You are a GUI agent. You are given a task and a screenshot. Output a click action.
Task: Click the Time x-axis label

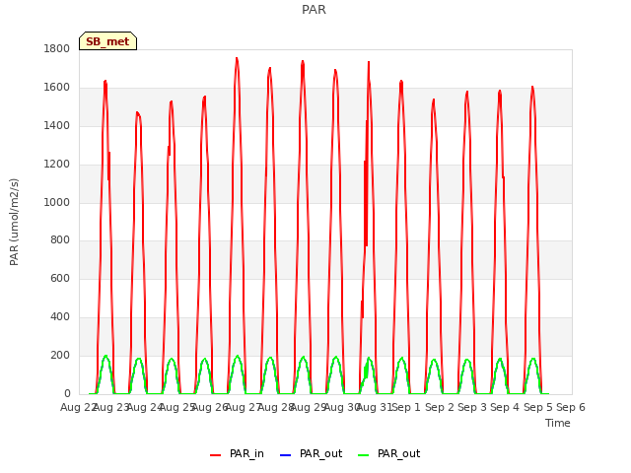click(x=558, y=423)
